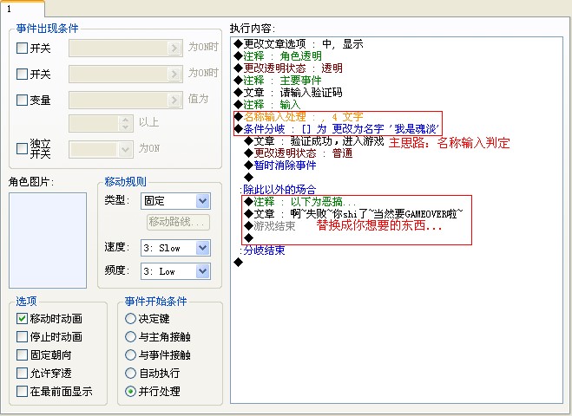Enable the 独立开关 condition checkbox
The width and height of the screenshot is (572, 416).
(22, 148)
